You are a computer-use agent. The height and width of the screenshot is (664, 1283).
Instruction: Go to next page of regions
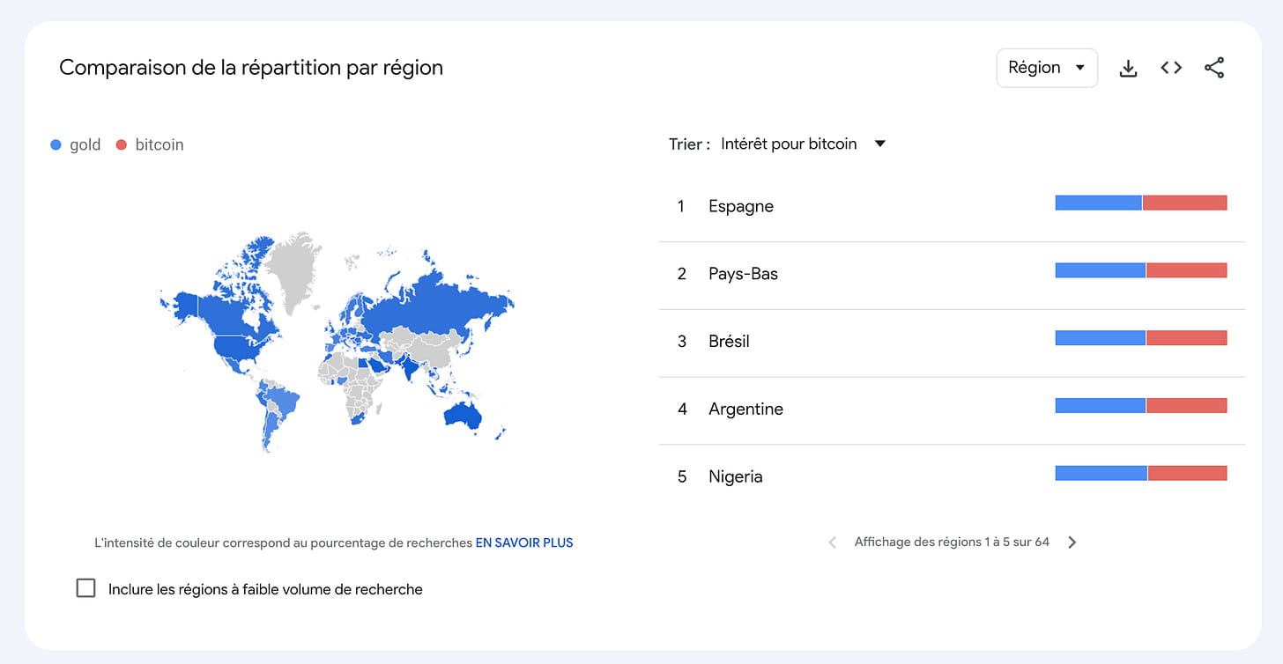tap(1072, 542)
